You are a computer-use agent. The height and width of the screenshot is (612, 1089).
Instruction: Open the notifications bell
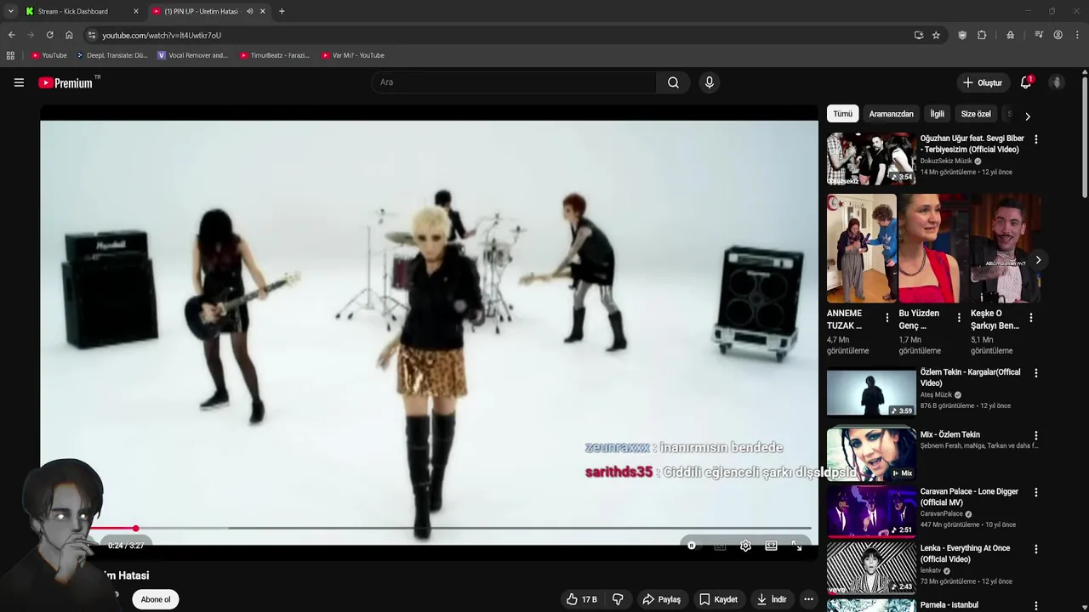click(x=1026, y=82)
